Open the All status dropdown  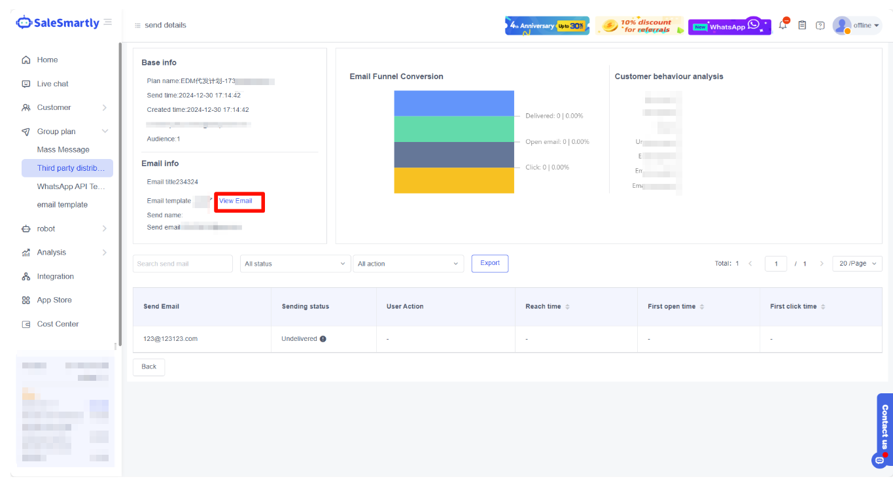pyautogui.click(x=294, y=264)
